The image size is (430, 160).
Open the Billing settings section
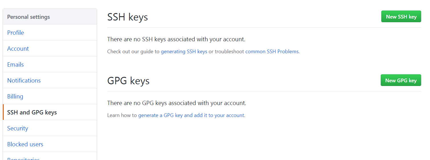pyautogui.click(x=15, y=97)
